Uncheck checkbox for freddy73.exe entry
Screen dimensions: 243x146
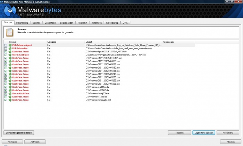(6, 94)
